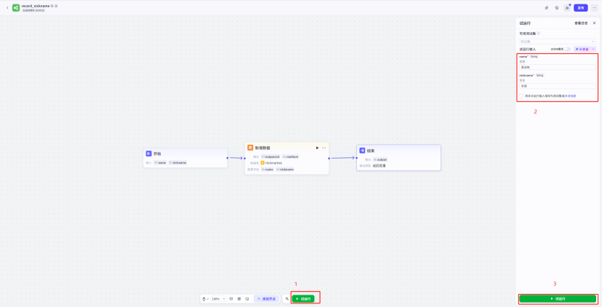Click the debug icon beside canvas 试运行 button

point(286,298)
